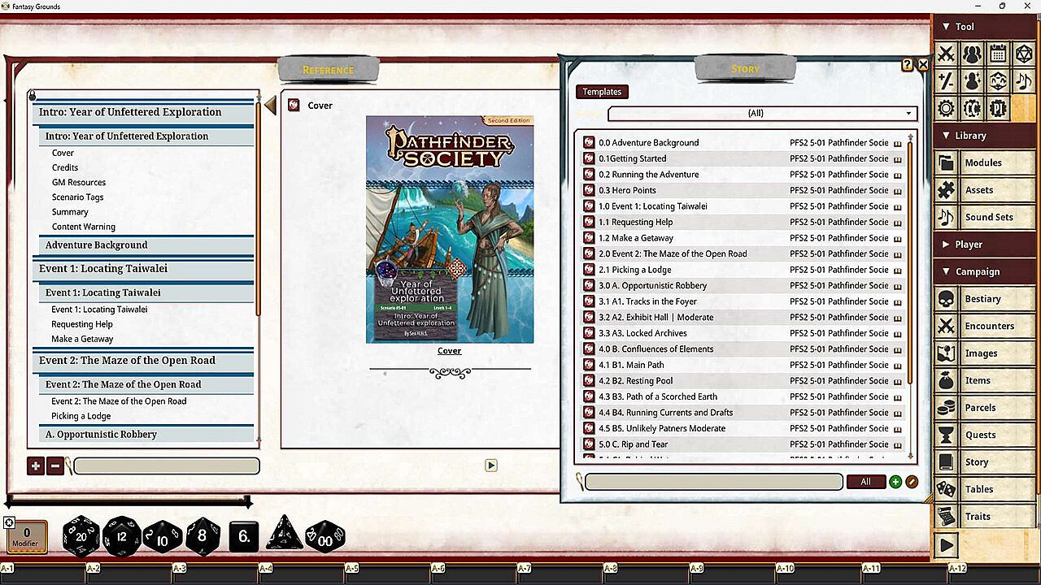The image size is (1041, 585).
Task: Open the Calendar tool
Action: (x=998, y=54)
